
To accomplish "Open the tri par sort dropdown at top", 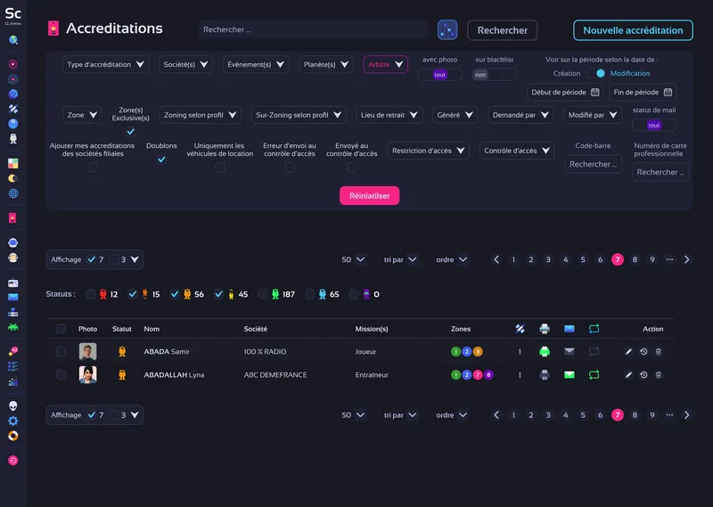I will coord(400,260).
